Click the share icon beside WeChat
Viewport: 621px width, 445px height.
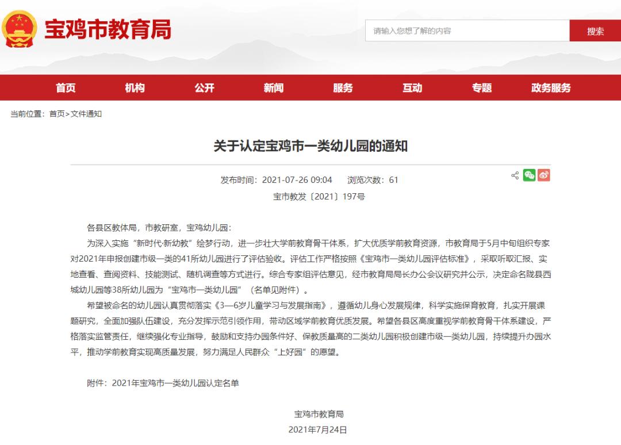click(x=515, y=175)
